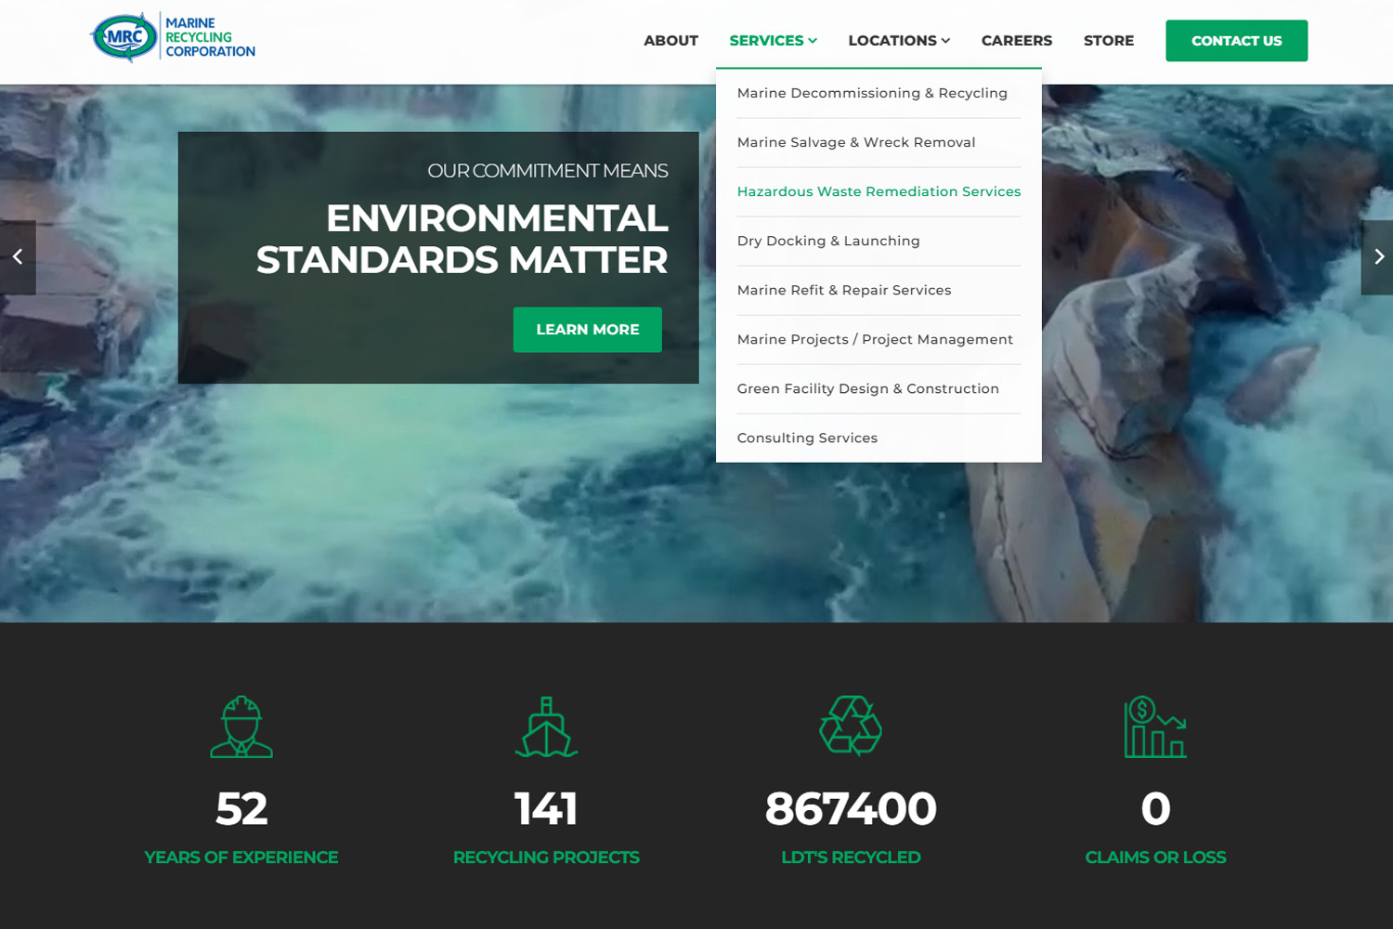1393x929 pixels.
Task: Open Hazardous Waste Remediation Services
Action: click(x=879, y=191)
